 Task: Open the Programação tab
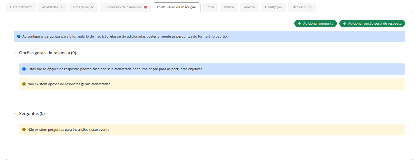[x=84, y=7]
